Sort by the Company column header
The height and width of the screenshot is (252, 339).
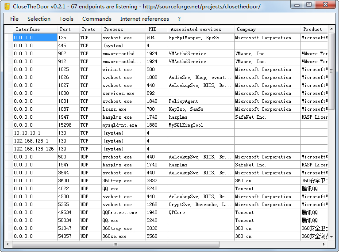[267, 29]
